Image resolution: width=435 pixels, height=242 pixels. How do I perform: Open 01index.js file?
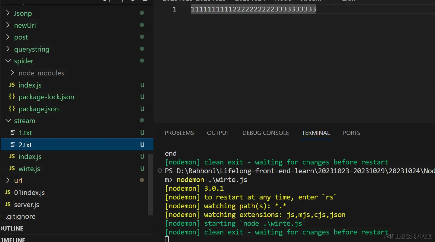(x=30, y=193)
